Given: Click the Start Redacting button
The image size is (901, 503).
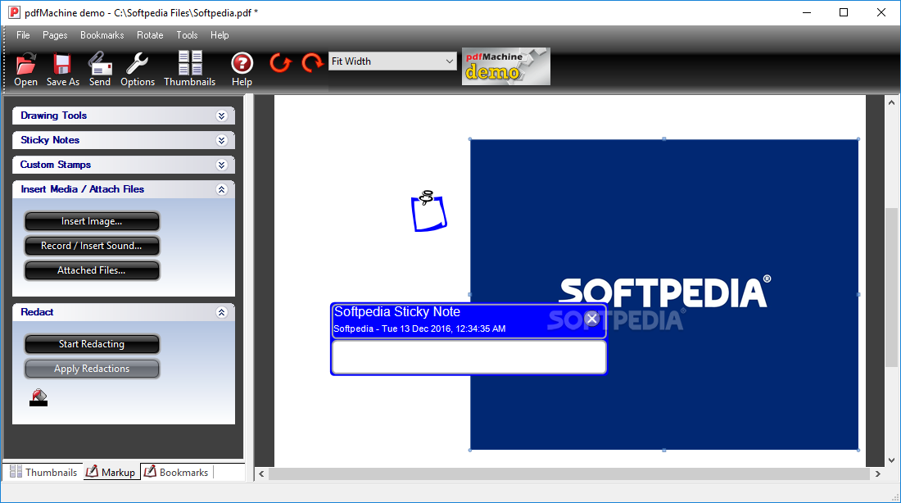Looking at the screenshot, I should (92, 344).
